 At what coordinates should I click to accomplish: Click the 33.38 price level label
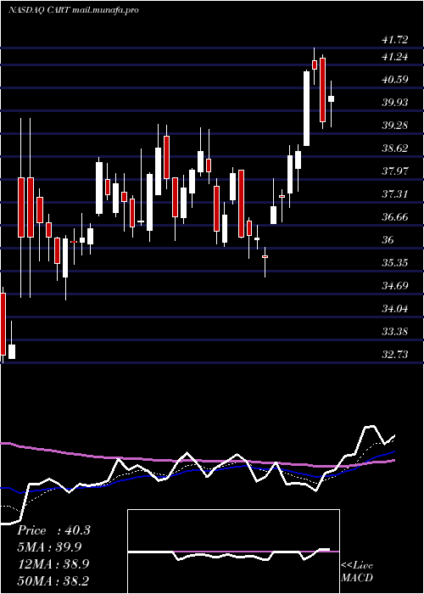(x=395, y=332)
